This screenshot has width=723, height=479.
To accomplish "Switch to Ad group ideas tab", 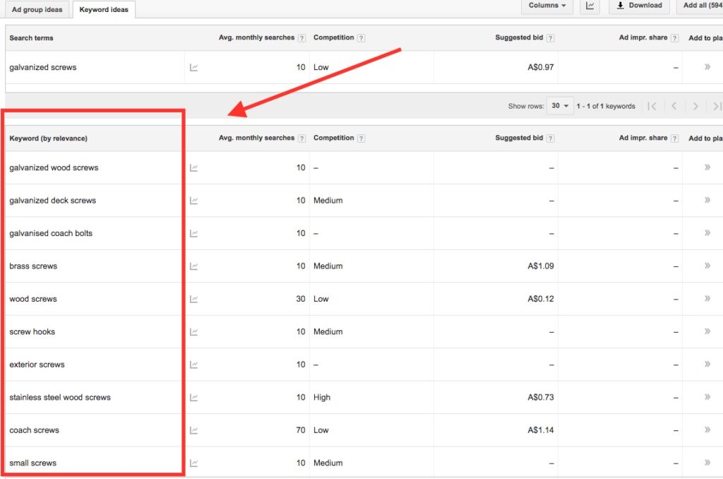I will coord(37,10).
